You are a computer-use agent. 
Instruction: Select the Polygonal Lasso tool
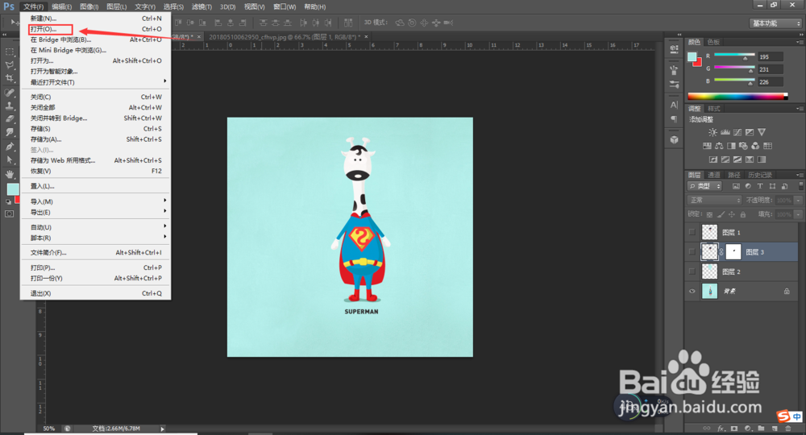tap(9, 65)
